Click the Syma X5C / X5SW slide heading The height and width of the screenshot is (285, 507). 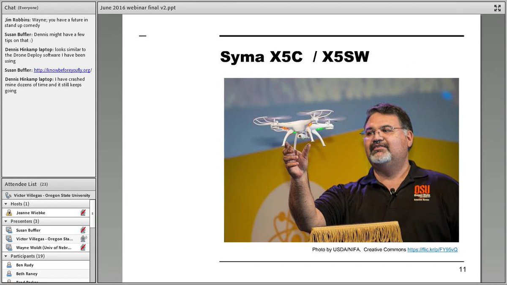click(x=294, y=57)
